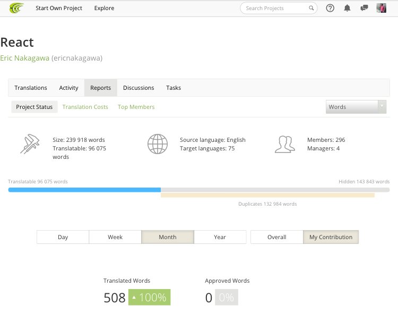
Task: Switch to Overall statistics
Action: pos(276,237)
